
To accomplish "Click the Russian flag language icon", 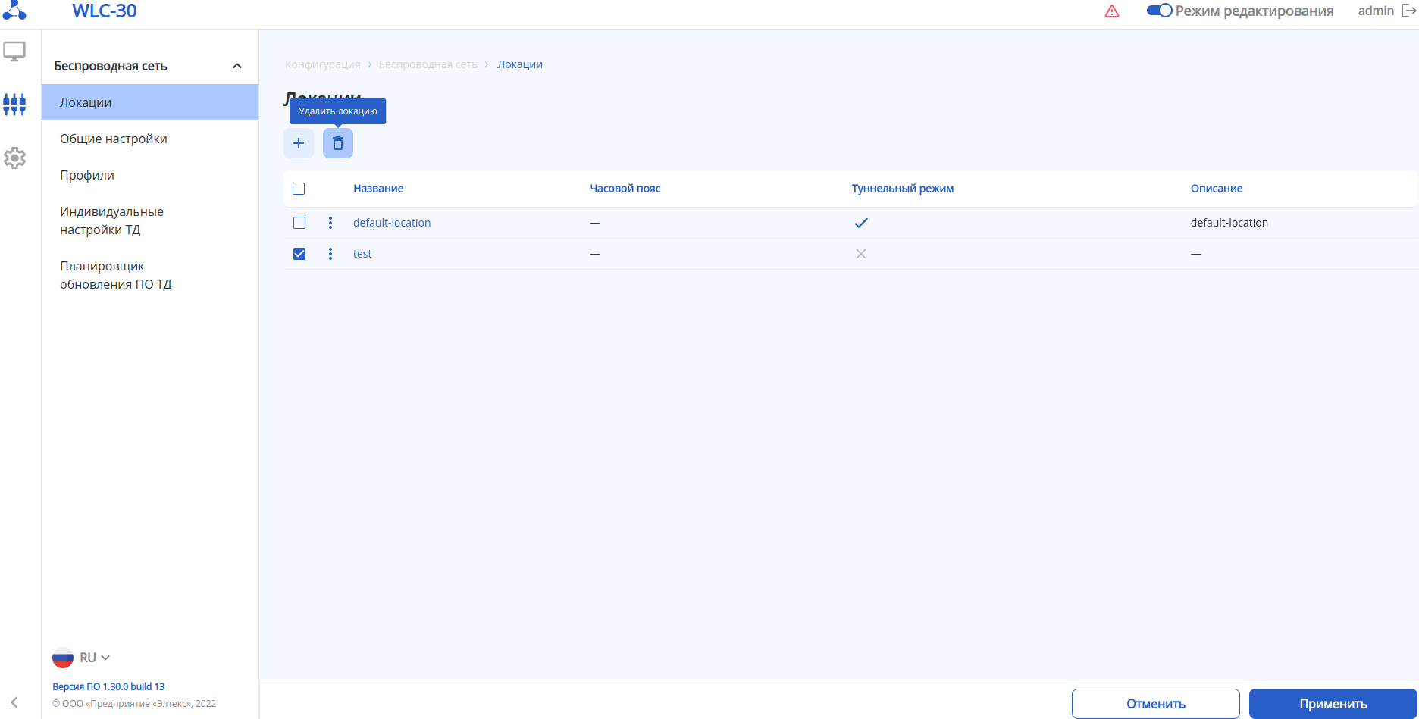I will [x=63, y=658].
